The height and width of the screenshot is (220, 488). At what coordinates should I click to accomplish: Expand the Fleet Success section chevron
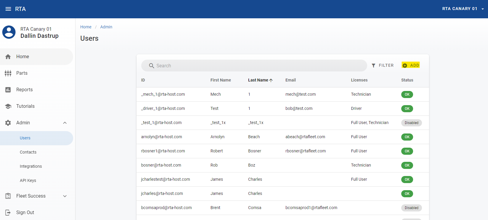pyautogui.click(x=65, y=196)
